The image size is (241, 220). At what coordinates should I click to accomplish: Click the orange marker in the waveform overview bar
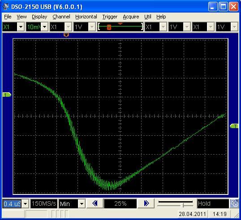109,27
